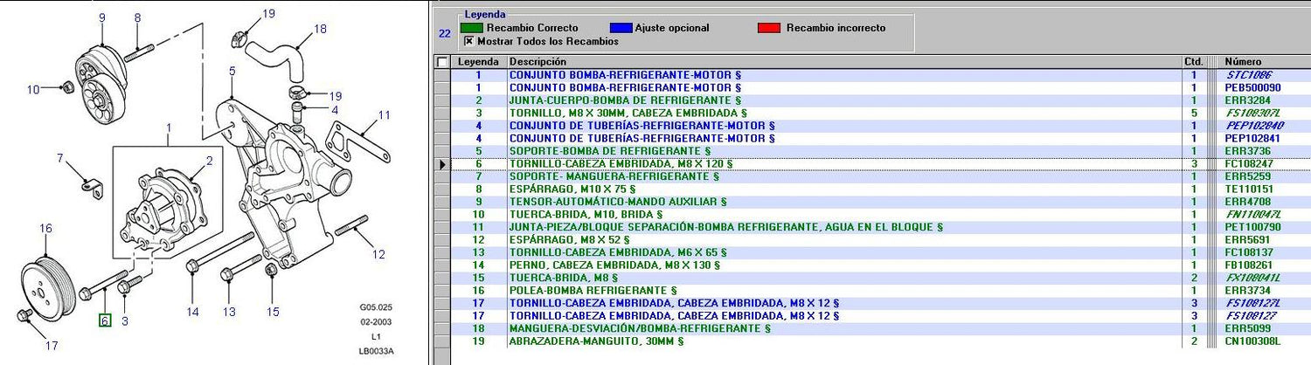
Task: Click the green Recambio Correcto swatch
Action: click(476, 28)
